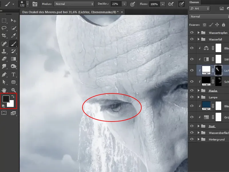This screenshot has height=172, width=229.
Task: Open the layer filter Art dropdown
Action: 199,9
